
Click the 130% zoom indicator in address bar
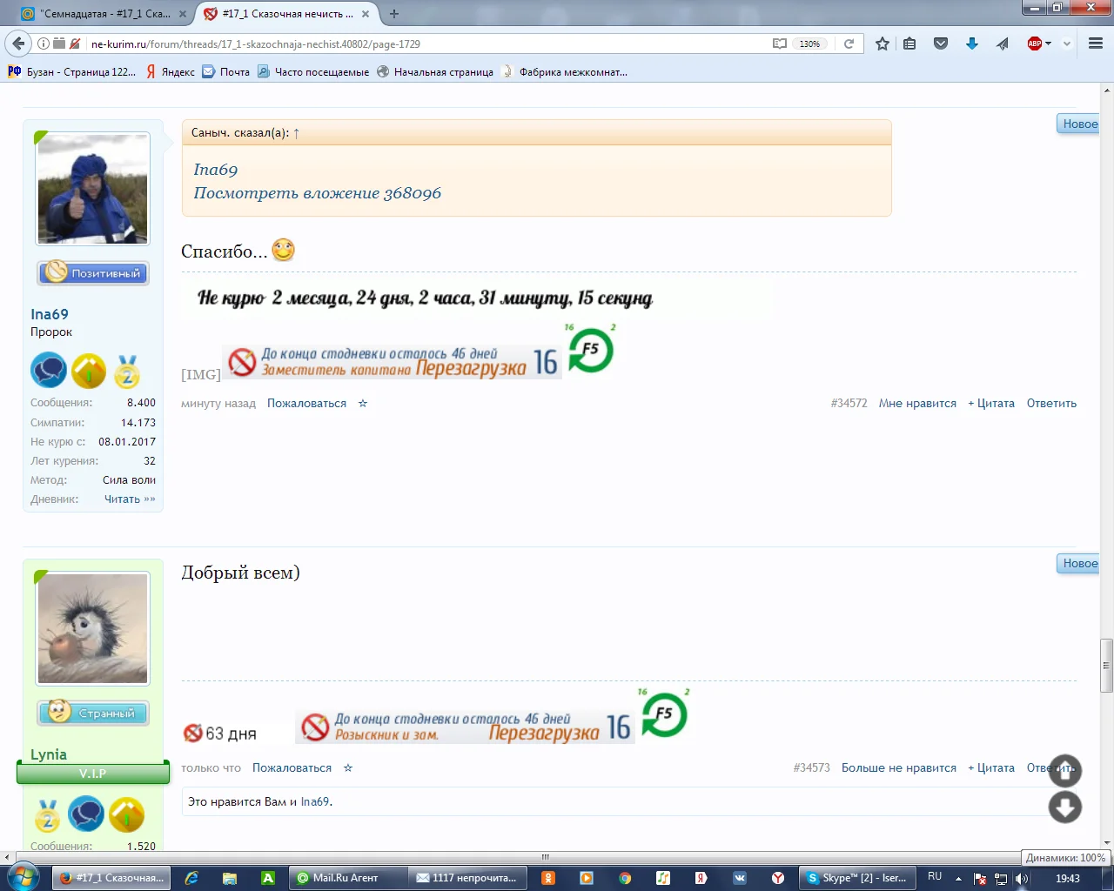[x=809, y=43]
